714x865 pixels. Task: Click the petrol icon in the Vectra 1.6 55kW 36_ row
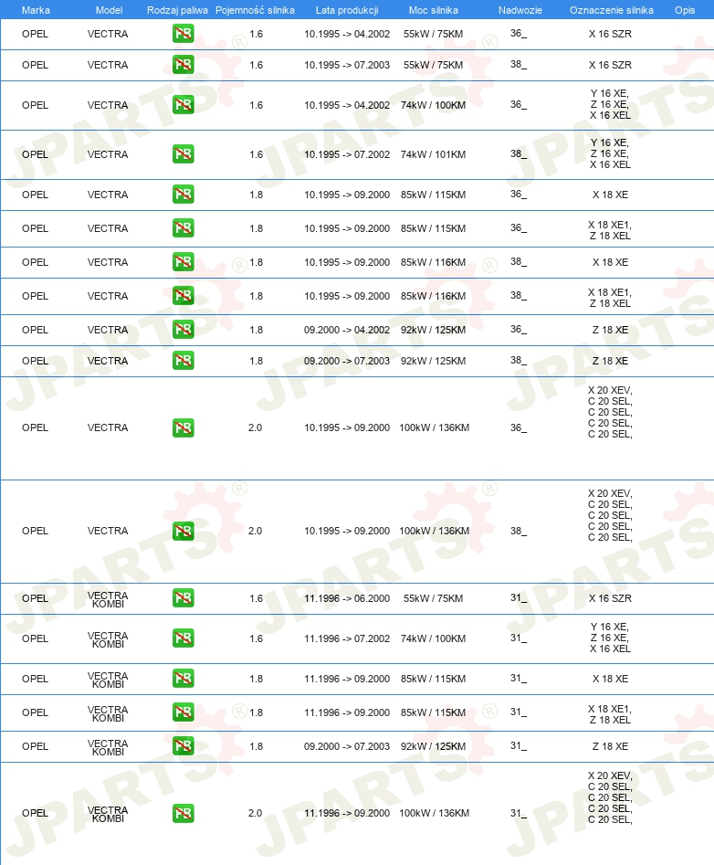point(183,34)
